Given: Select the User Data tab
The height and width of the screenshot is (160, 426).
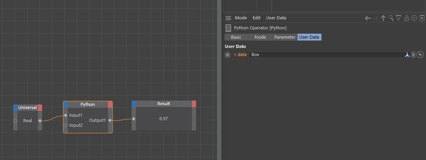Looking at the screenshot, I should click(x=309, y=37).
